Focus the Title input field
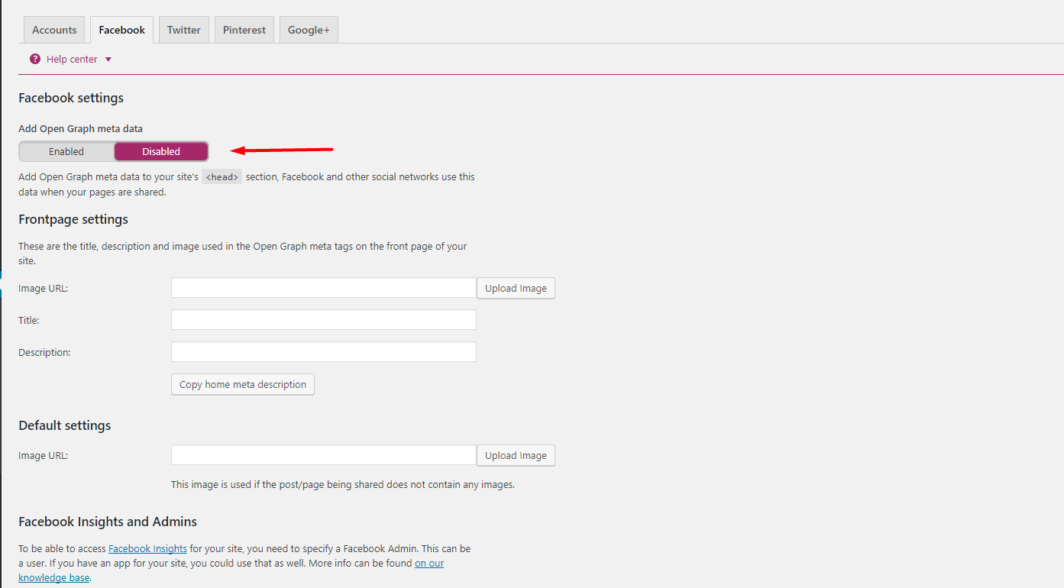The image size is (1064, 588). point(323,320)
